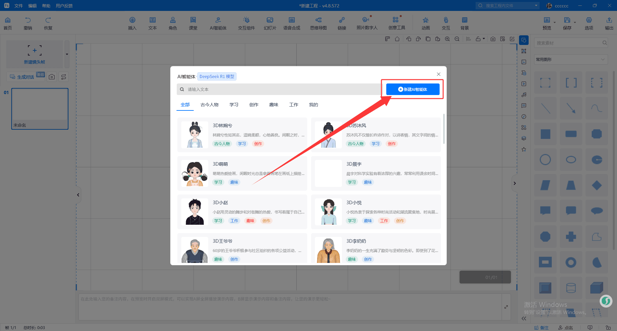Click the 新建AI智能体 button
617x331 pixels.
(x=413, y=89)
